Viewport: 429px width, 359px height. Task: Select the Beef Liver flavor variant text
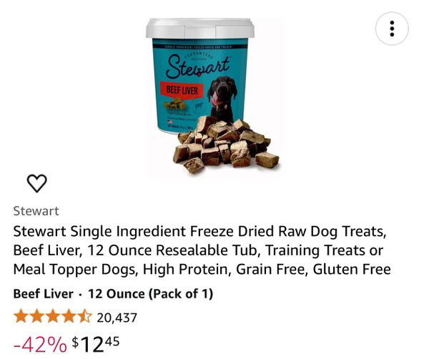[x=43, y=294]
